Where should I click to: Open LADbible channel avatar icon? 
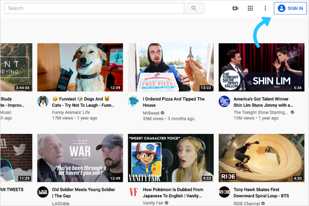click(x=43, y=192)
